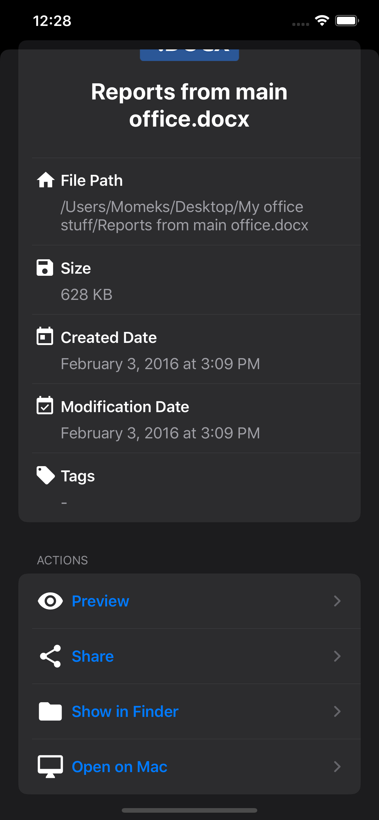Tap the checked calendar Modification Date icon
The height and width of the screenshot is (820, 379).
click(45, 405)
